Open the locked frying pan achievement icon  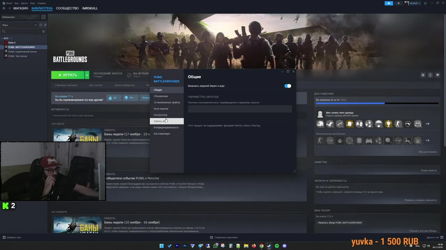389,140
